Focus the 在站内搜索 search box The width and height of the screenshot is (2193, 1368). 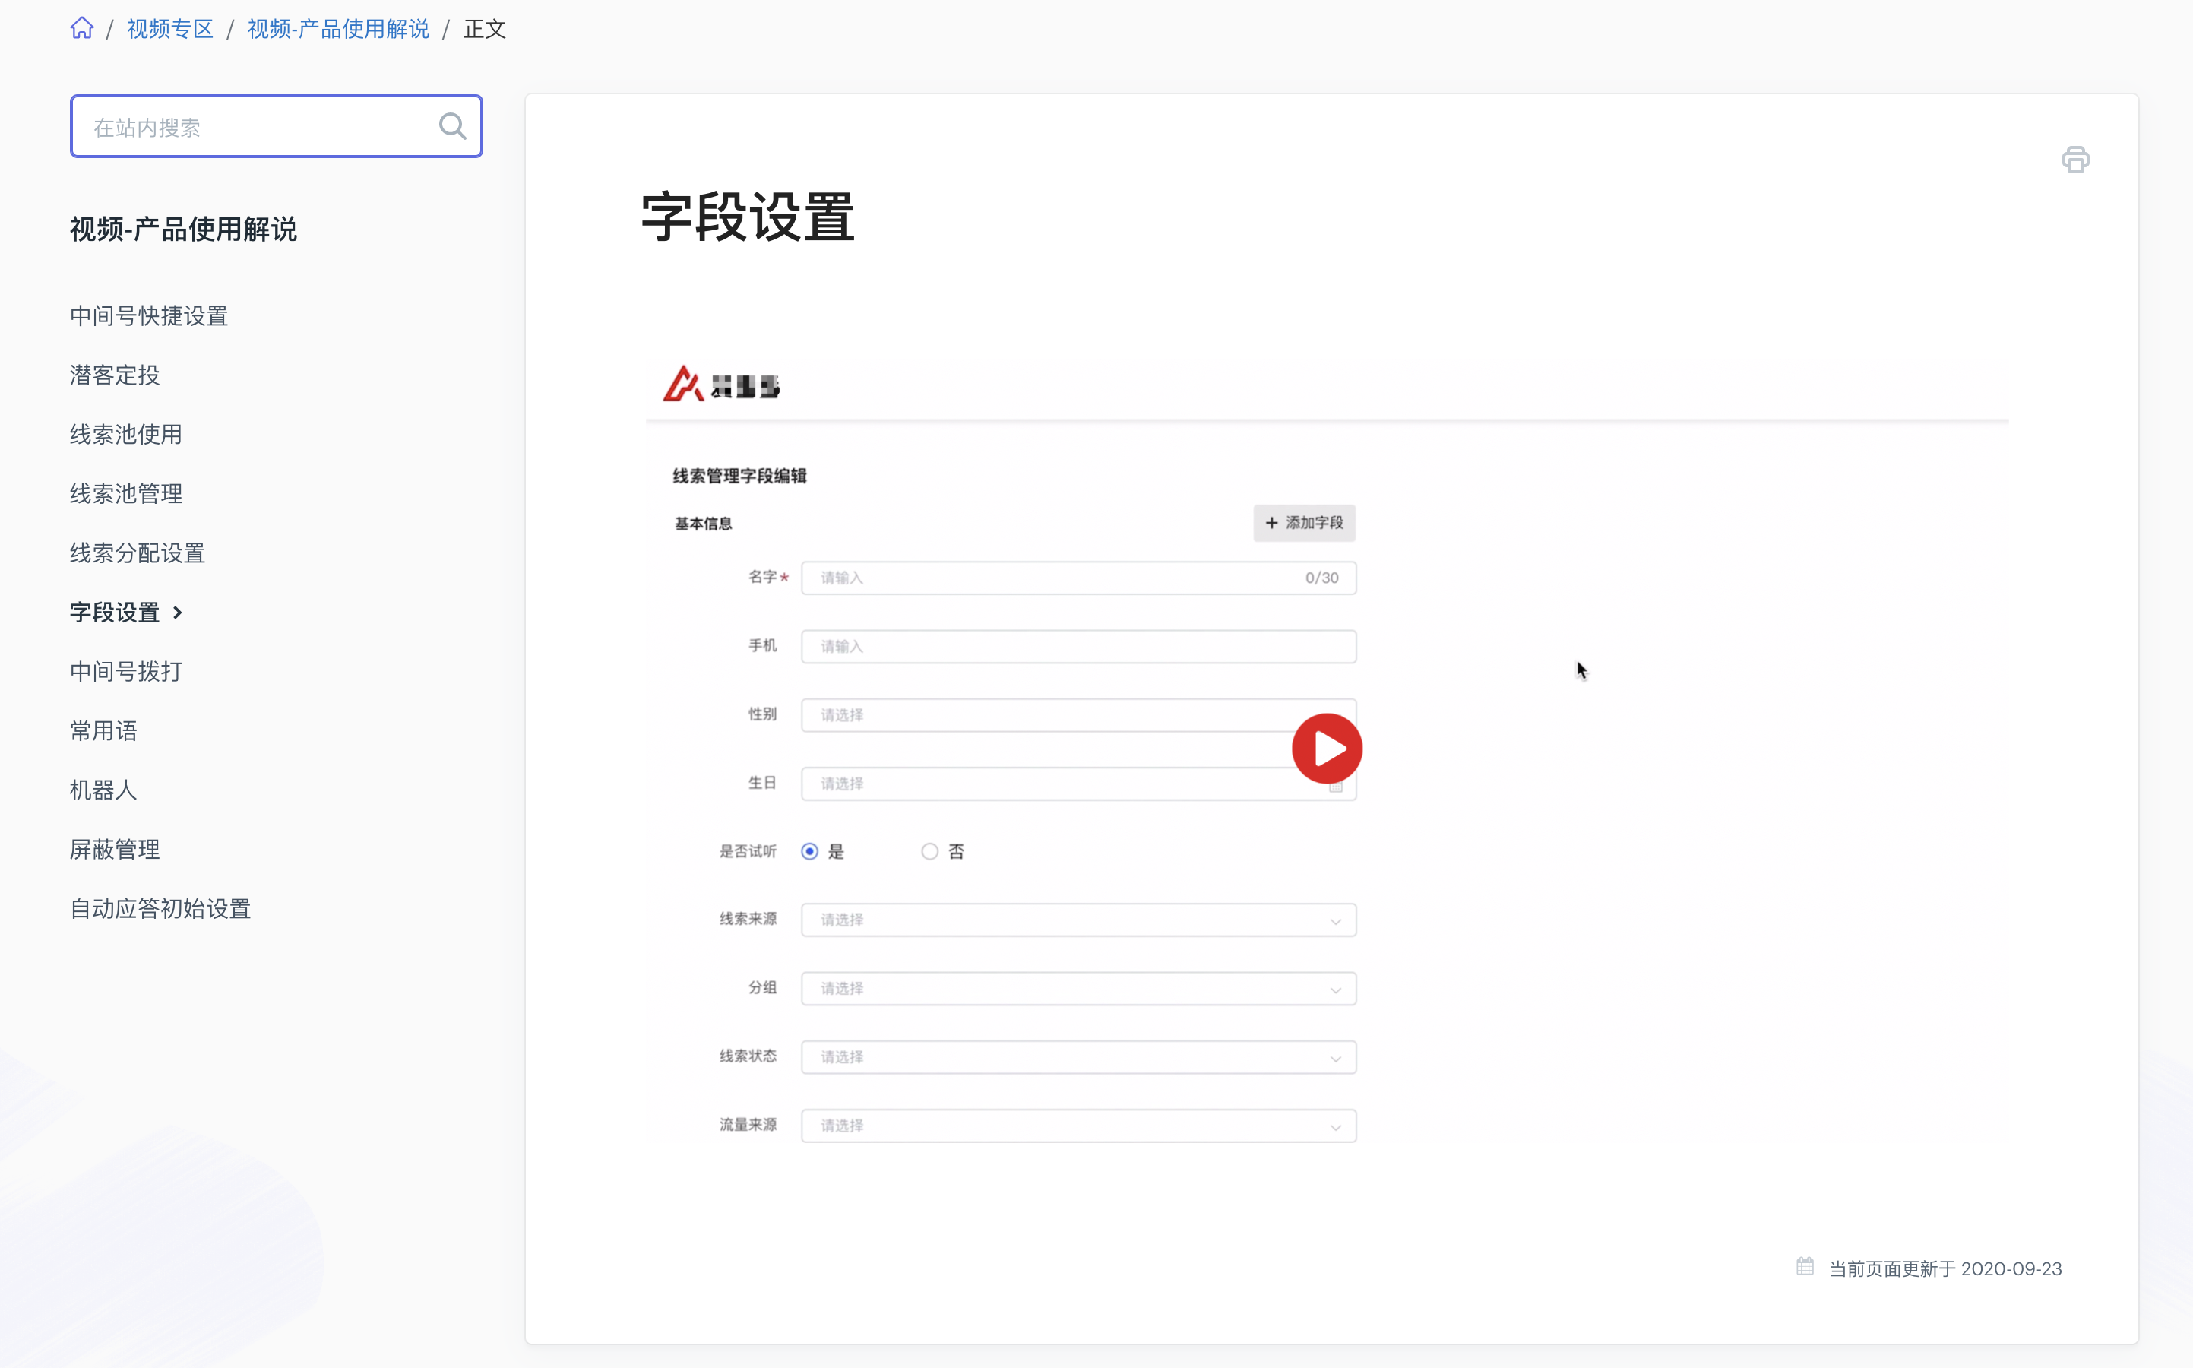pyautogui.click(x=276, y=125)
